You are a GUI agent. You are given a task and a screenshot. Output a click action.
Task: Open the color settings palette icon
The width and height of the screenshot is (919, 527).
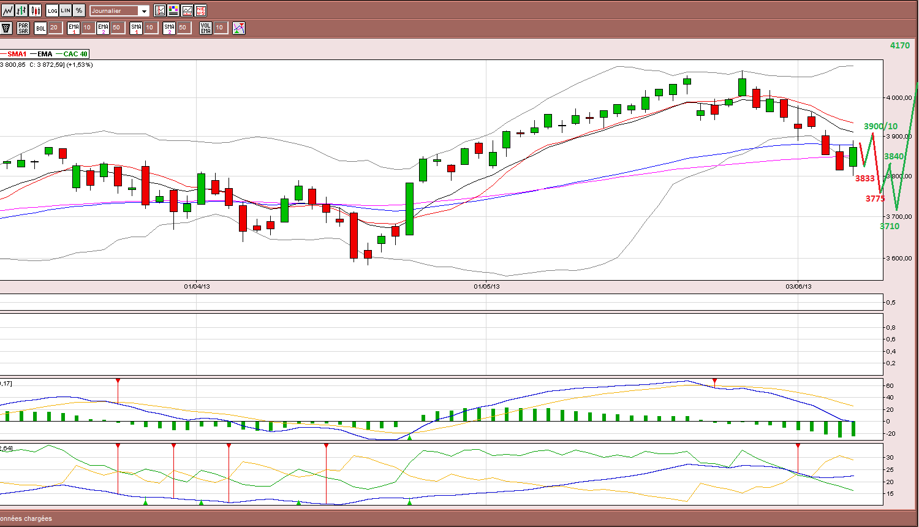[173, 10]
